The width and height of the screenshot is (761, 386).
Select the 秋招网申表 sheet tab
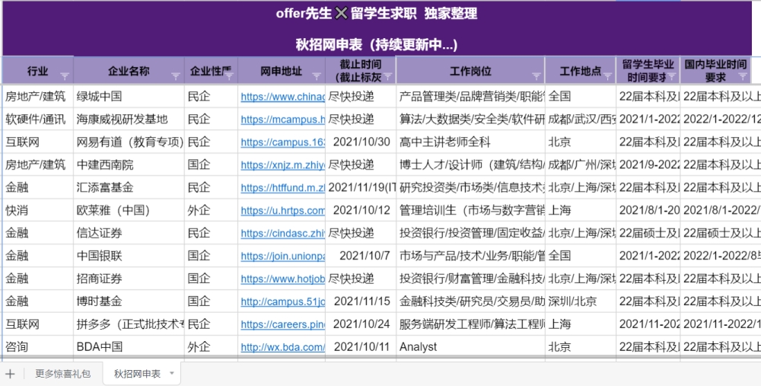(x=137, y=374)
